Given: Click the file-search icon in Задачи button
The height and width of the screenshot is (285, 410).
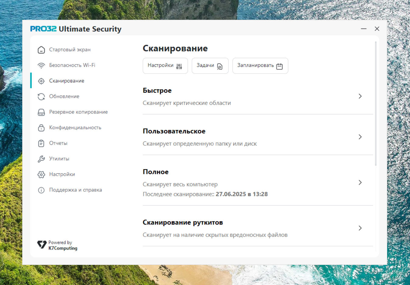Looking at the screenshot, I should 220,66.
